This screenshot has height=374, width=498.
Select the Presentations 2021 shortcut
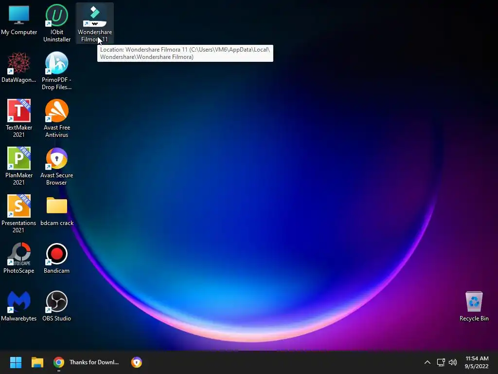[x=19, y=214]
